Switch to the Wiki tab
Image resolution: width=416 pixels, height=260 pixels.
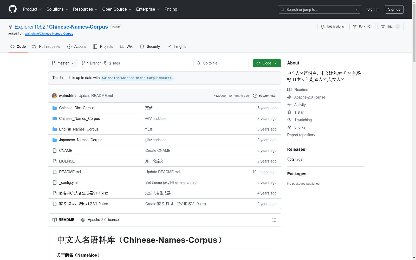127,47
